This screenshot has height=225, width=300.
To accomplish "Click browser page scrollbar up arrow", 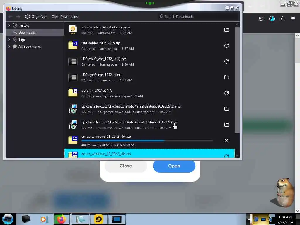I will 297,35.
